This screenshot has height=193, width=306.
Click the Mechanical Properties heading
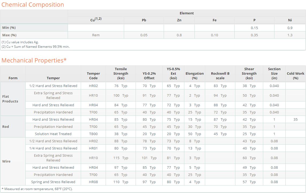pyautogui.click(x=34, y=60)
